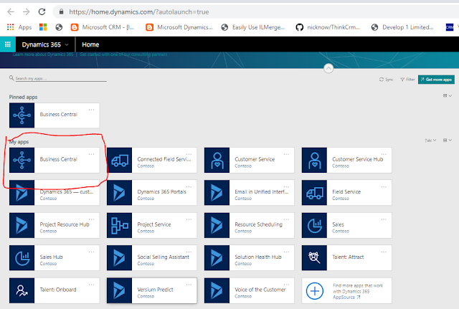Go forward in browser history
The image size is (459, 309).
click(26, 11)
